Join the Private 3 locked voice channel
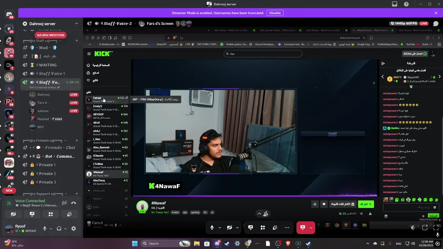The height and width of the screenshot is (249, 443). coord(51,182)
